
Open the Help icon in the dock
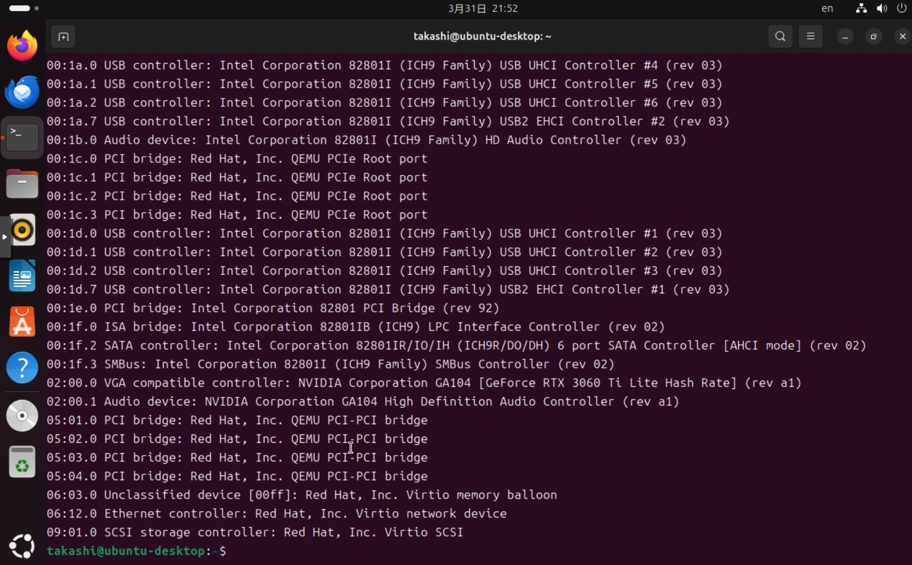[x=22, y=368]
